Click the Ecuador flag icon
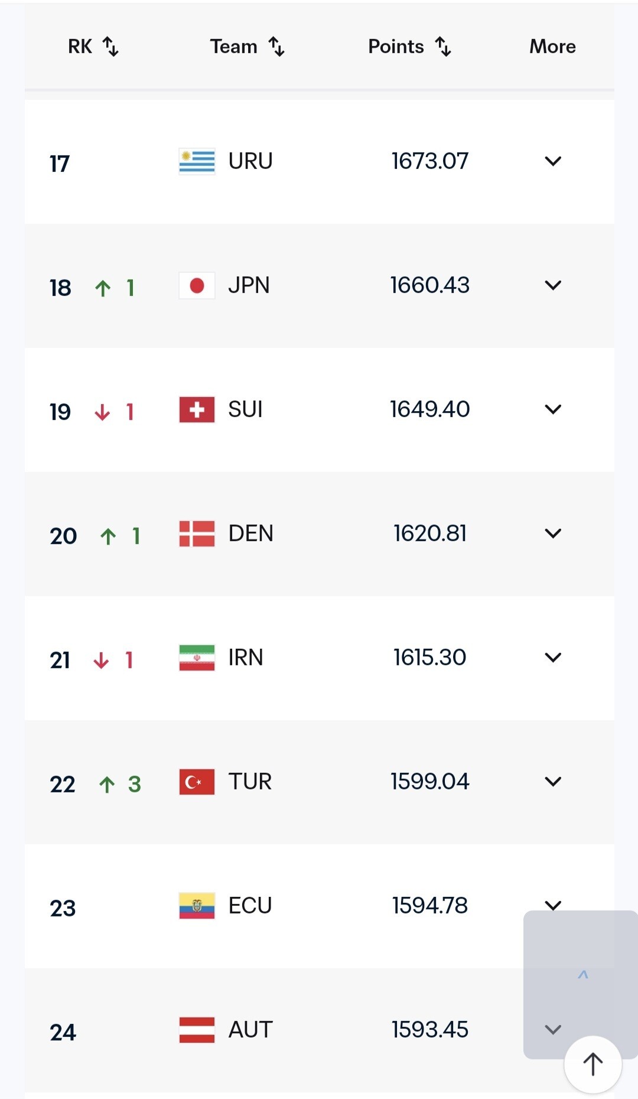The image size is (638, 1099). coord(197,906)
